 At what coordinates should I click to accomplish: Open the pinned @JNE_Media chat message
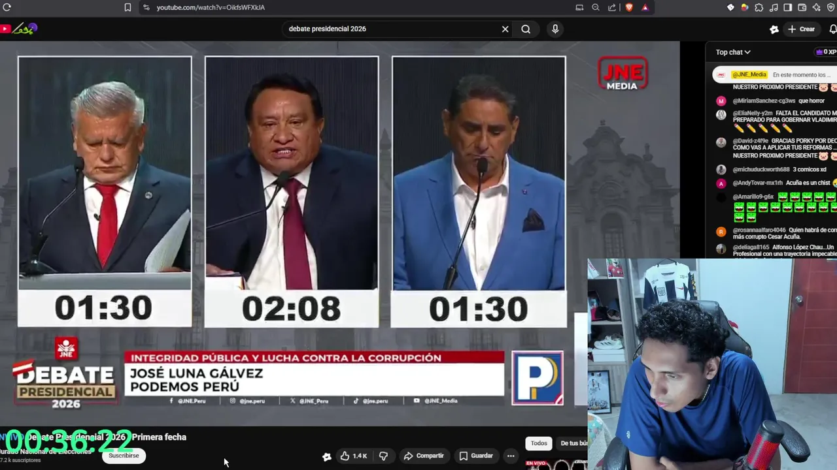click(x=775, y=74)
